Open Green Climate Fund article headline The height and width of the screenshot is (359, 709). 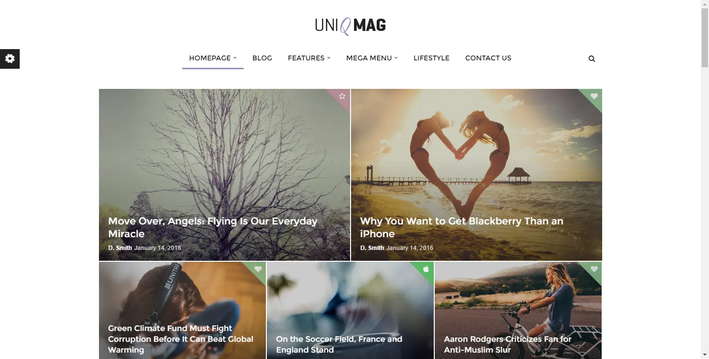coord(181,339)
